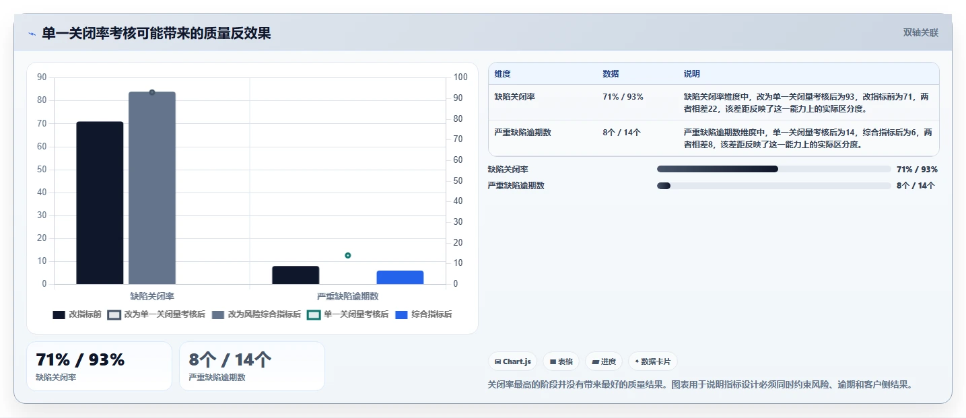Select the 进度 tag

pos(604,361)
